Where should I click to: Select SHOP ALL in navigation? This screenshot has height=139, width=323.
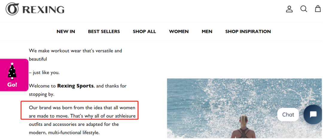[144, 32]
